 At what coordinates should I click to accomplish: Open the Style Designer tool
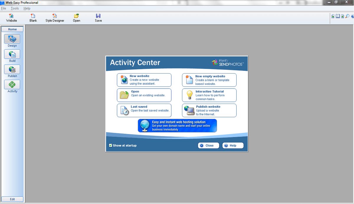pos(55,17)
